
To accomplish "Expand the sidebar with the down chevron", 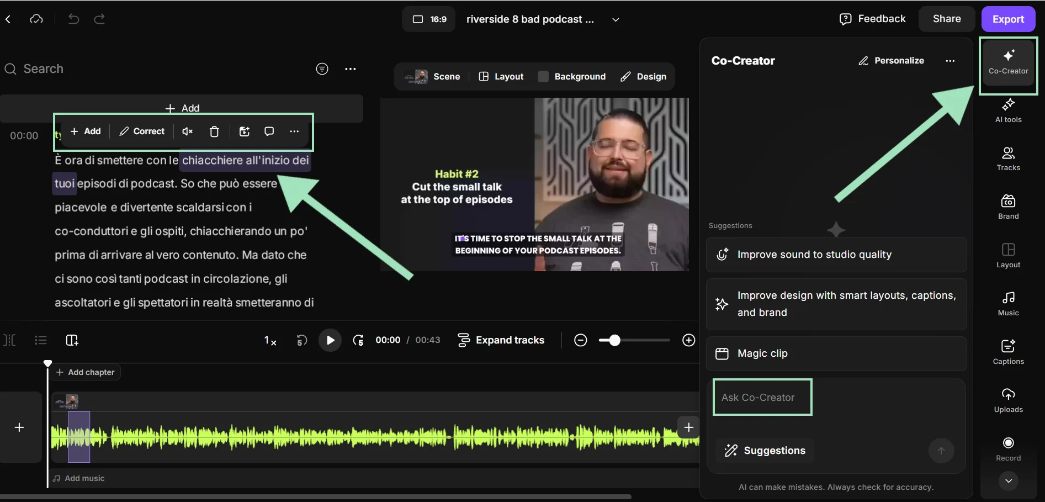I will pos(1008,481).
